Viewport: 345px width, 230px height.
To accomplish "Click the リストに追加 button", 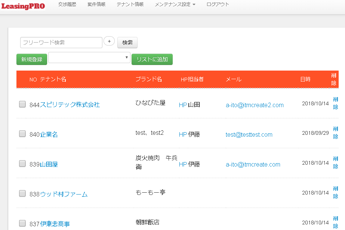I will [152, 59].
